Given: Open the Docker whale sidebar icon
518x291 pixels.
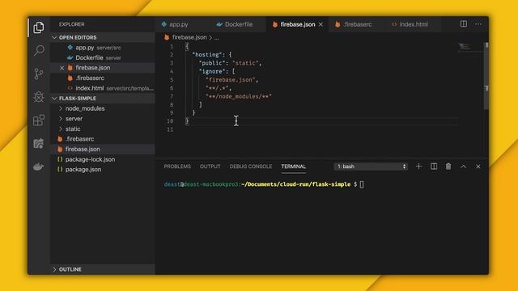Looking at the screenshot, I should [x=39, y=167].
